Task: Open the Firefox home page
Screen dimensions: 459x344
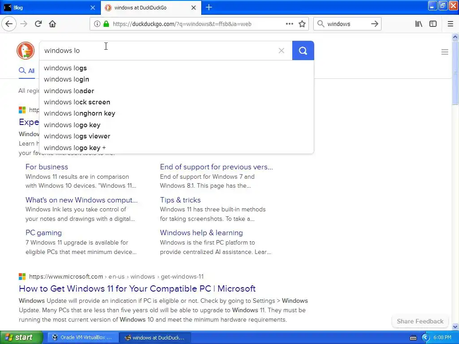Action: pos(52,24)
